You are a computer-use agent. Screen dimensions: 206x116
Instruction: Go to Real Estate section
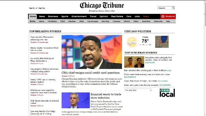(x=117, y=16)
